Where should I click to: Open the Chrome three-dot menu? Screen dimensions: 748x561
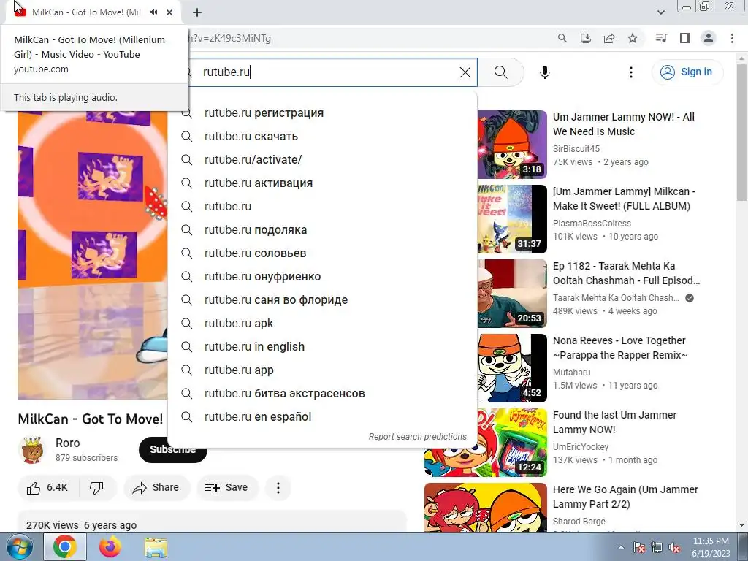tap(732, 38)
